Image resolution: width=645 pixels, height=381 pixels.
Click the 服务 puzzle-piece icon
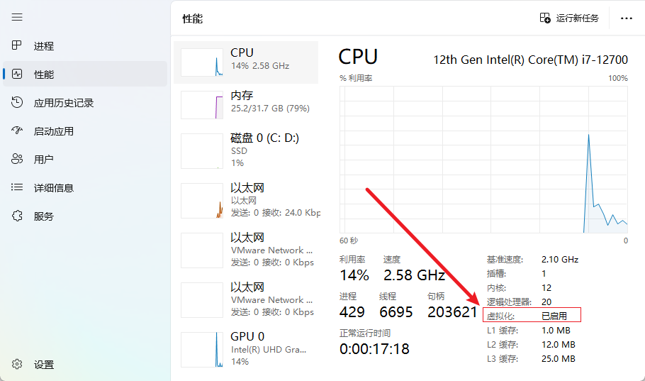17,216
